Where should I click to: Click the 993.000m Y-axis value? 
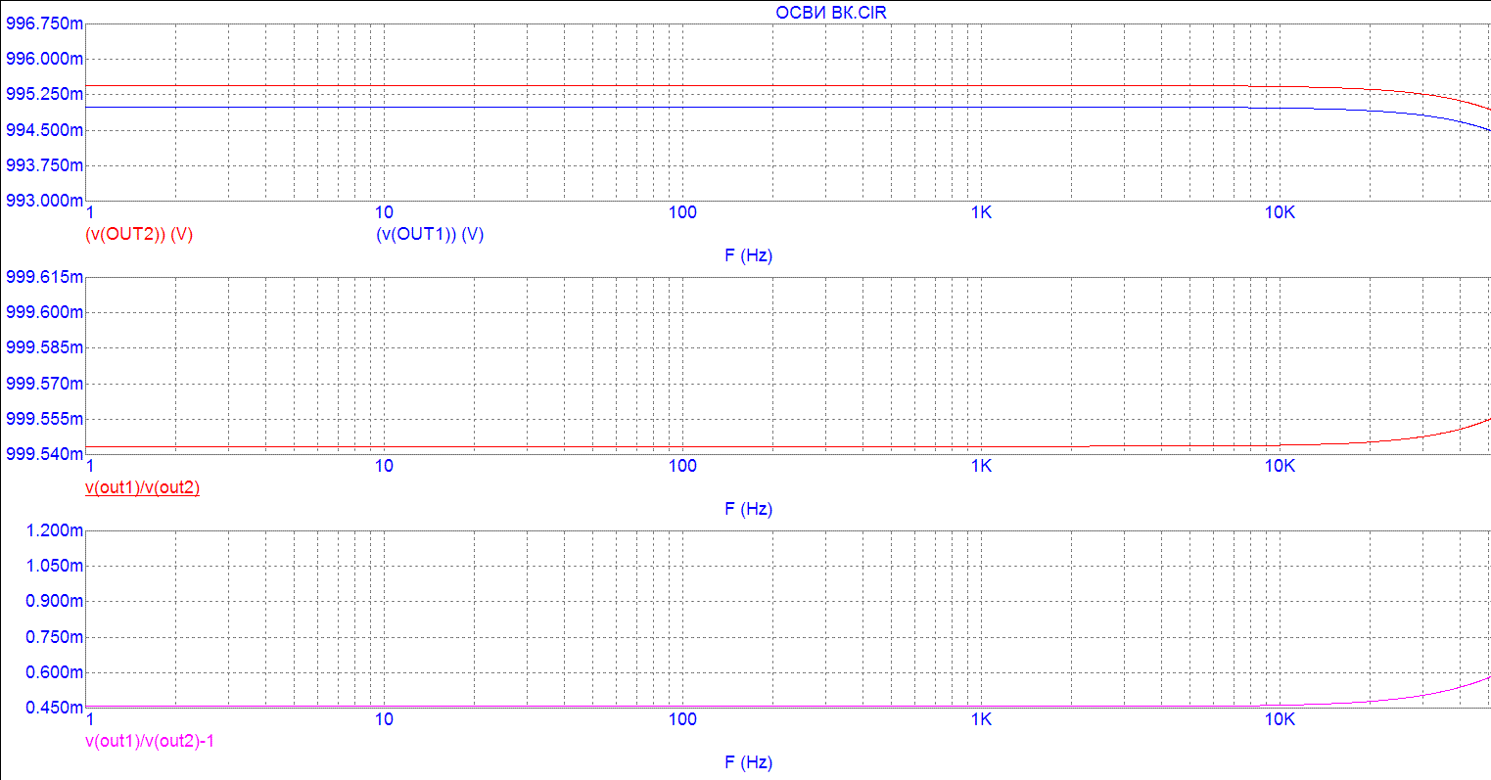tap(44, 201)
